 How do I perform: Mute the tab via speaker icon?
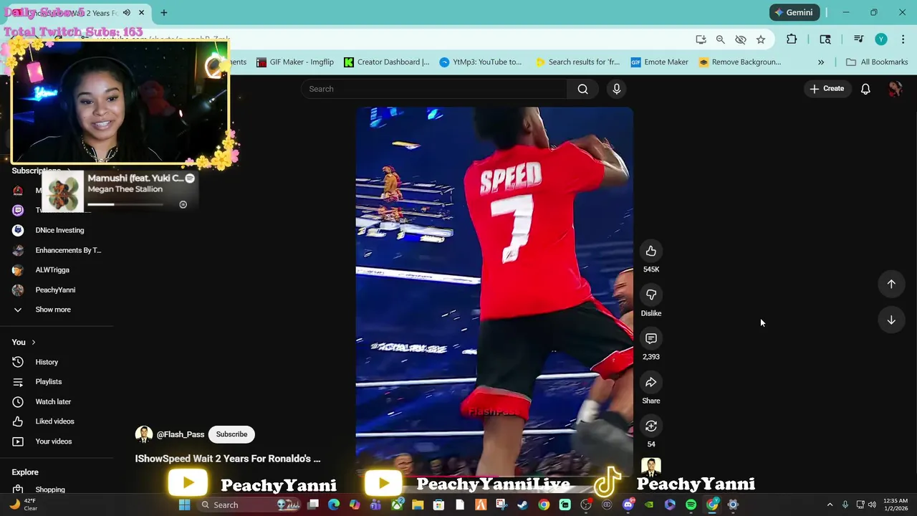(127, 13)
